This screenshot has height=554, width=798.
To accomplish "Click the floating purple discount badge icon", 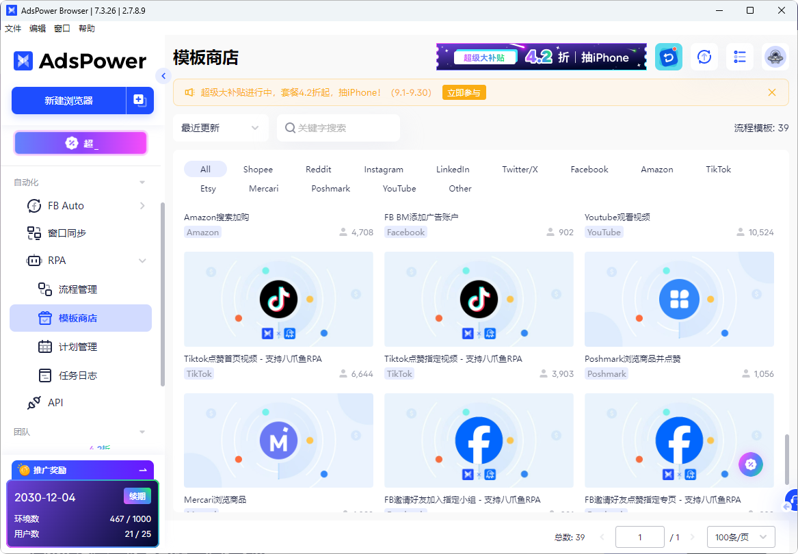I will [x=750, y=464].
